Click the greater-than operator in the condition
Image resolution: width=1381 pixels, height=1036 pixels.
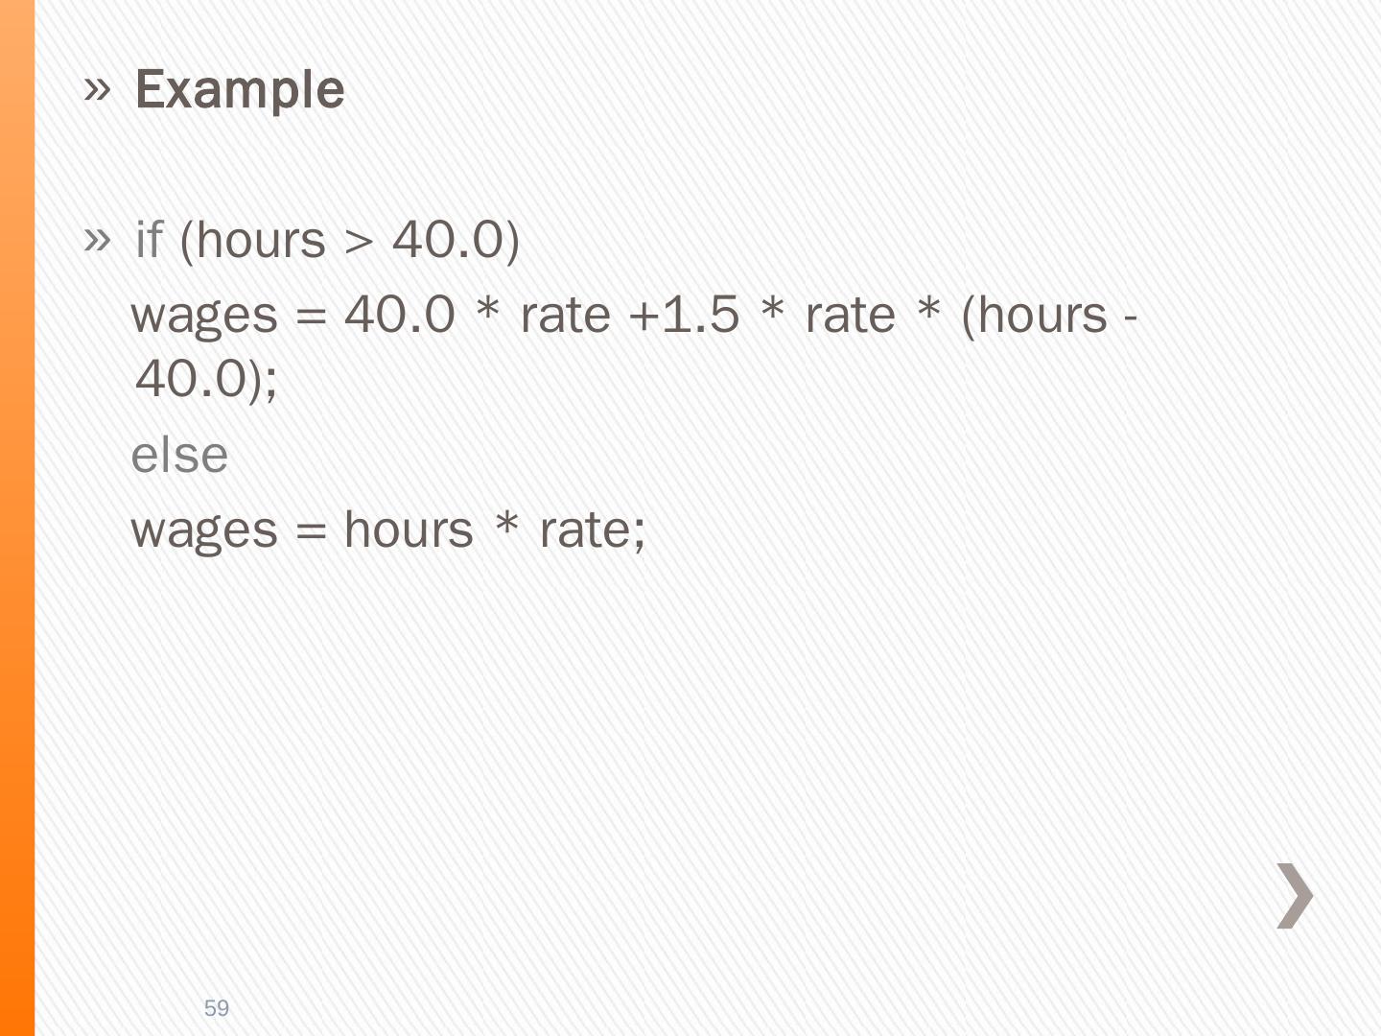coord(358,242)
